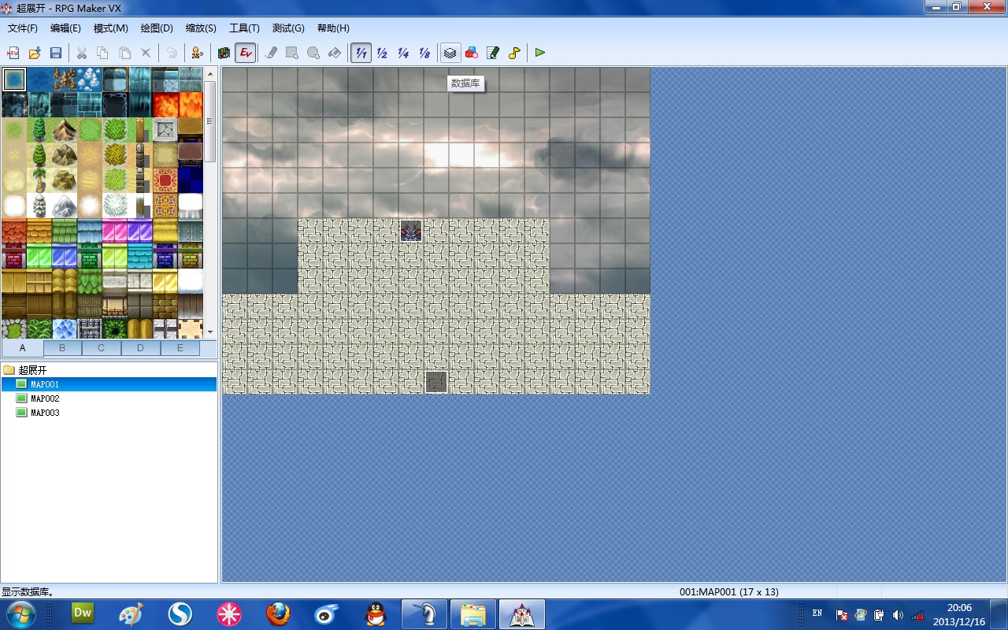1008x630 pixels.
Task: Open the Resource Manager icon
Action: 472,53
